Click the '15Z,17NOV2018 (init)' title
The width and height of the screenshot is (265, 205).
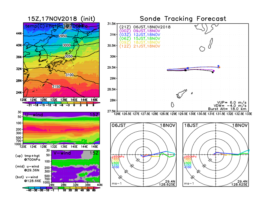[x=61, y=19]
